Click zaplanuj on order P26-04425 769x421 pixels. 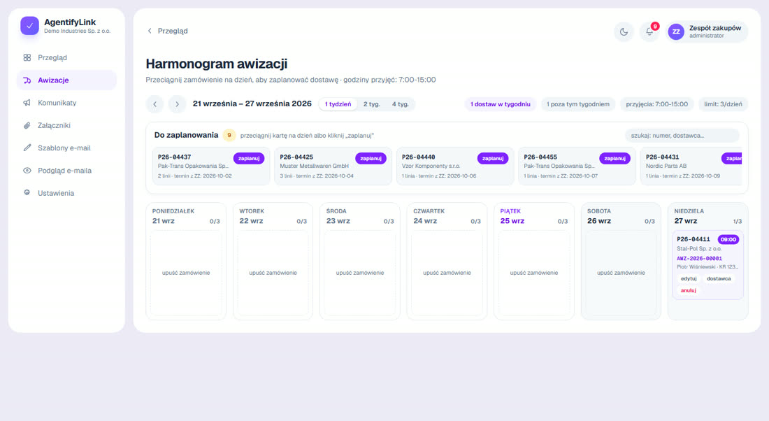pos(371,159)
